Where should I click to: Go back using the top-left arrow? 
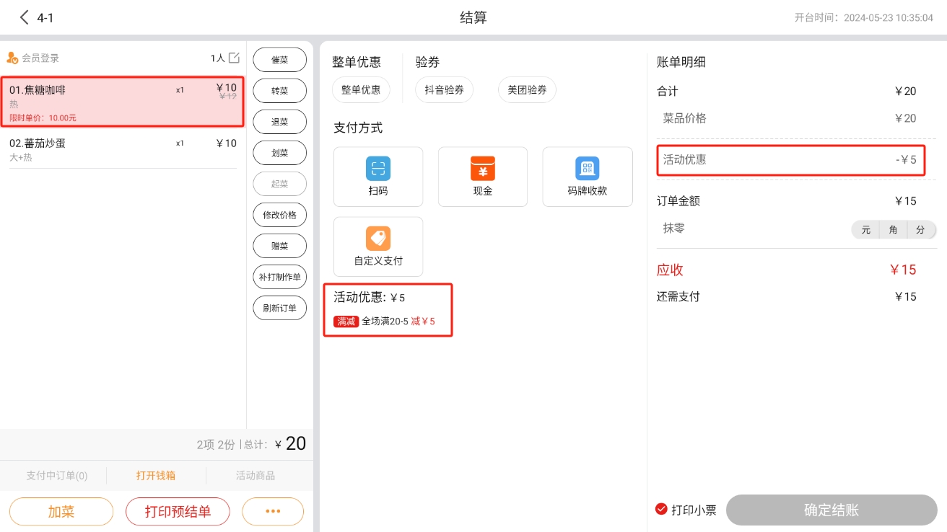point(25,17)
